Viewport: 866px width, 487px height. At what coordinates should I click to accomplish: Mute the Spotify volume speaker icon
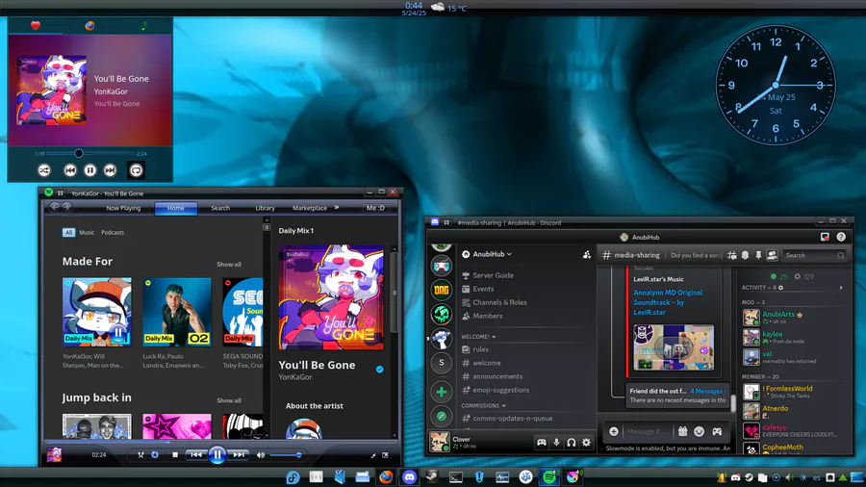tap(261, 455)
